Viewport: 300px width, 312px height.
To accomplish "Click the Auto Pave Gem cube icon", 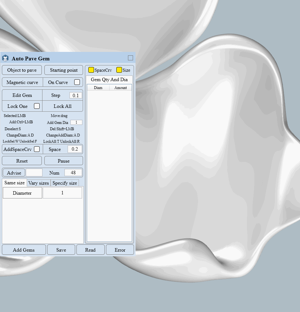I will click(x=5, y=58).
